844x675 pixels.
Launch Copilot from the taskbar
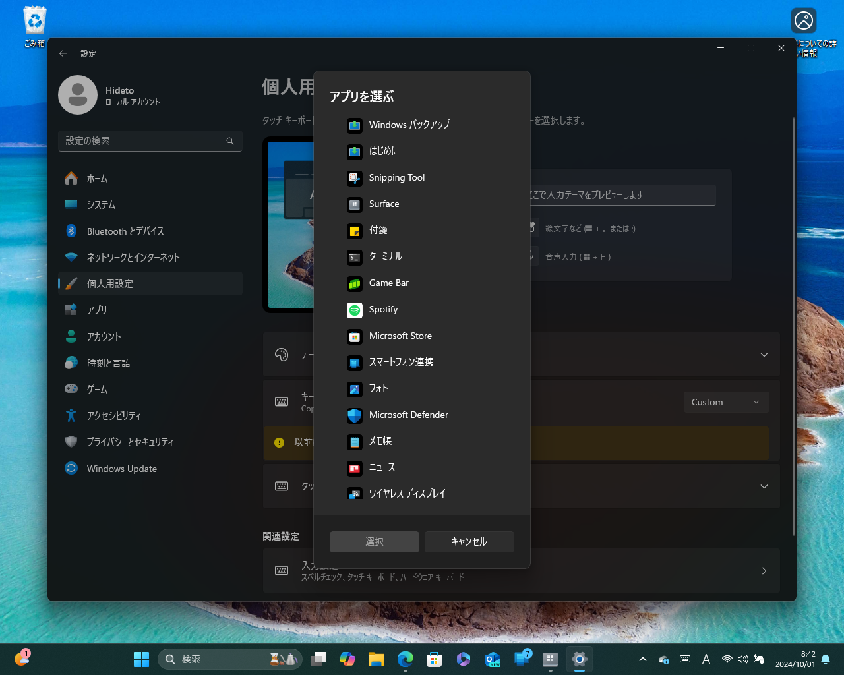(x=347, y=659)
